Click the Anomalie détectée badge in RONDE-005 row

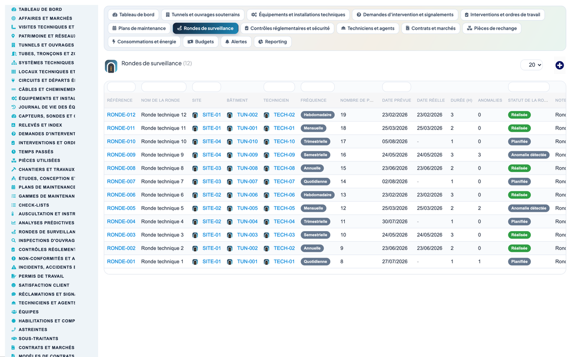(529, 208)
